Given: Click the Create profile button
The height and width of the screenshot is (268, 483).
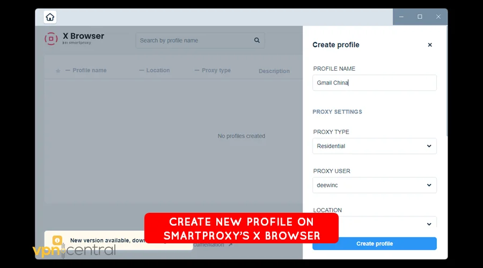Looking at the screenshot, I should 374,244.
